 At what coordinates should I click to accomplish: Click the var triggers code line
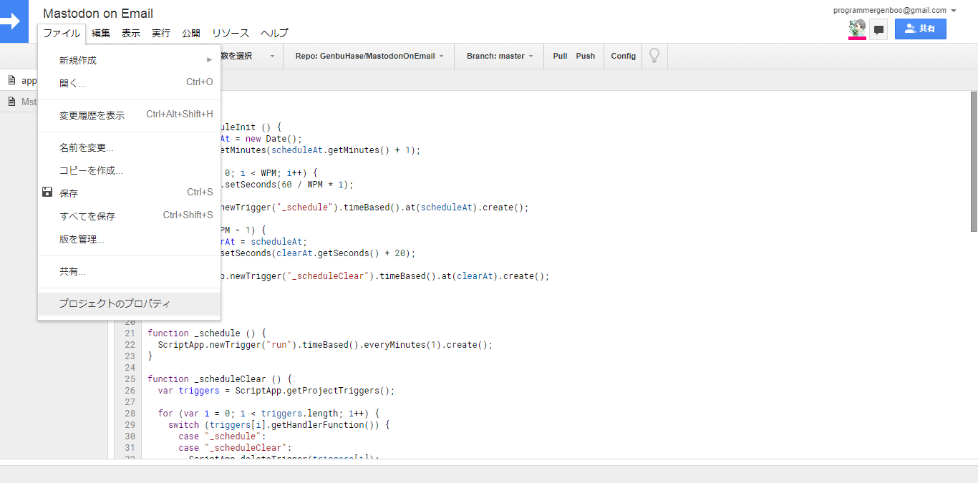tap(276, 391)
